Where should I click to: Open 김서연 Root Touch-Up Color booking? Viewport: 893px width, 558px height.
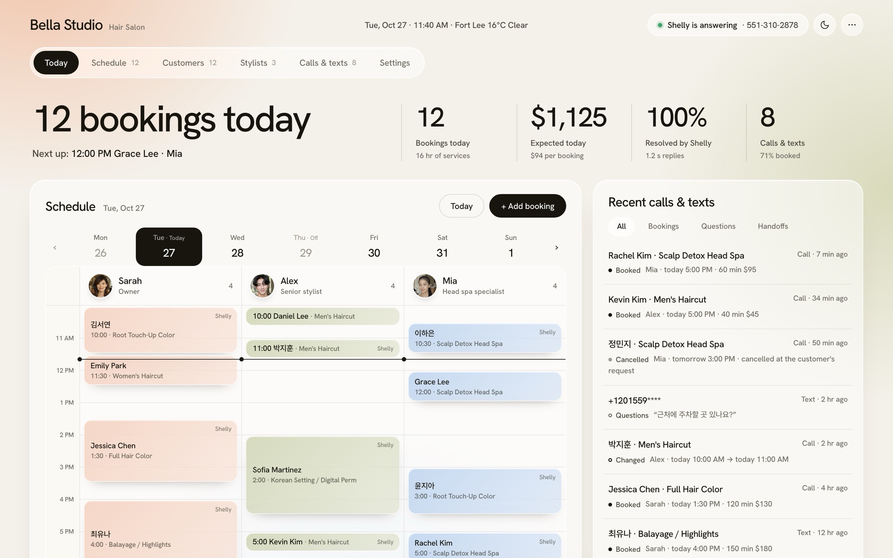click(x=160, y=330)
